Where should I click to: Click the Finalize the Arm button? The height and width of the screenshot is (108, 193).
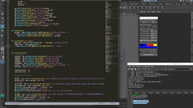[x=148, y=55]
